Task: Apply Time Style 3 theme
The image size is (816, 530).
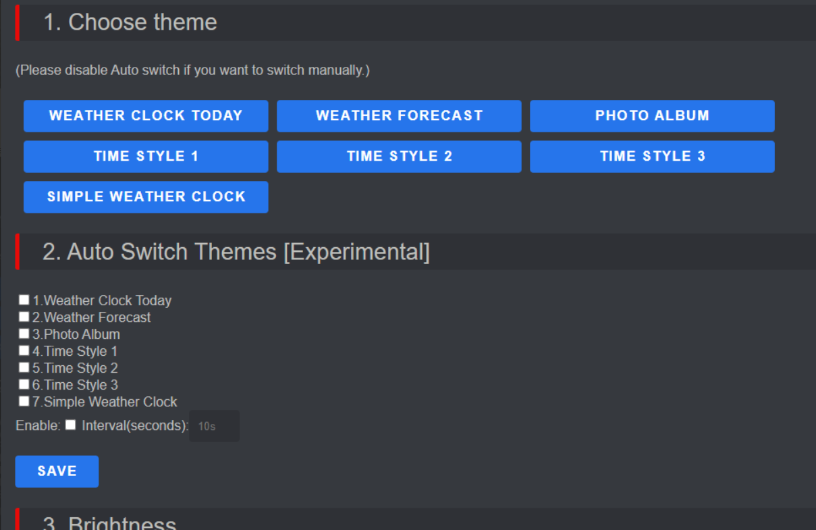Action: tap(652, 157)
